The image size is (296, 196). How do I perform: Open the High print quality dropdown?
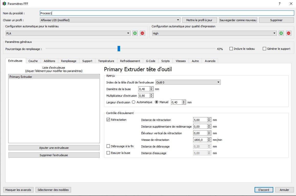click(x=214, y=33)
